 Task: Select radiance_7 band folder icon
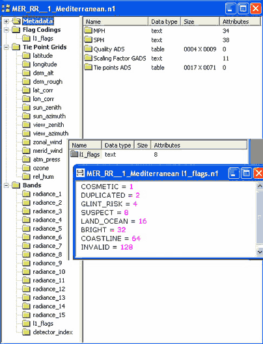point(26,246)
